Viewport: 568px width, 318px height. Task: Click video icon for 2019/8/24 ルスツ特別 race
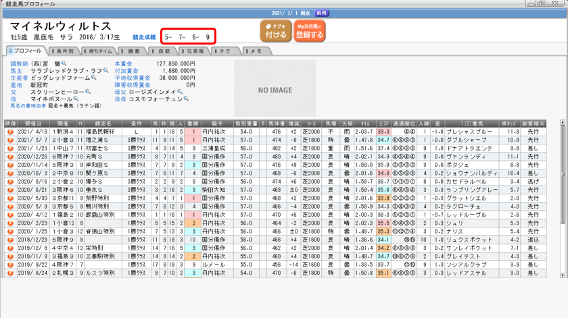click(x=10, y=273)
